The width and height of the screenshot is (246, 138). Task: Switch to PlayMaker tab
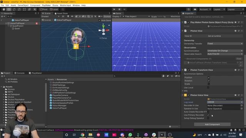tap(35, 73)
